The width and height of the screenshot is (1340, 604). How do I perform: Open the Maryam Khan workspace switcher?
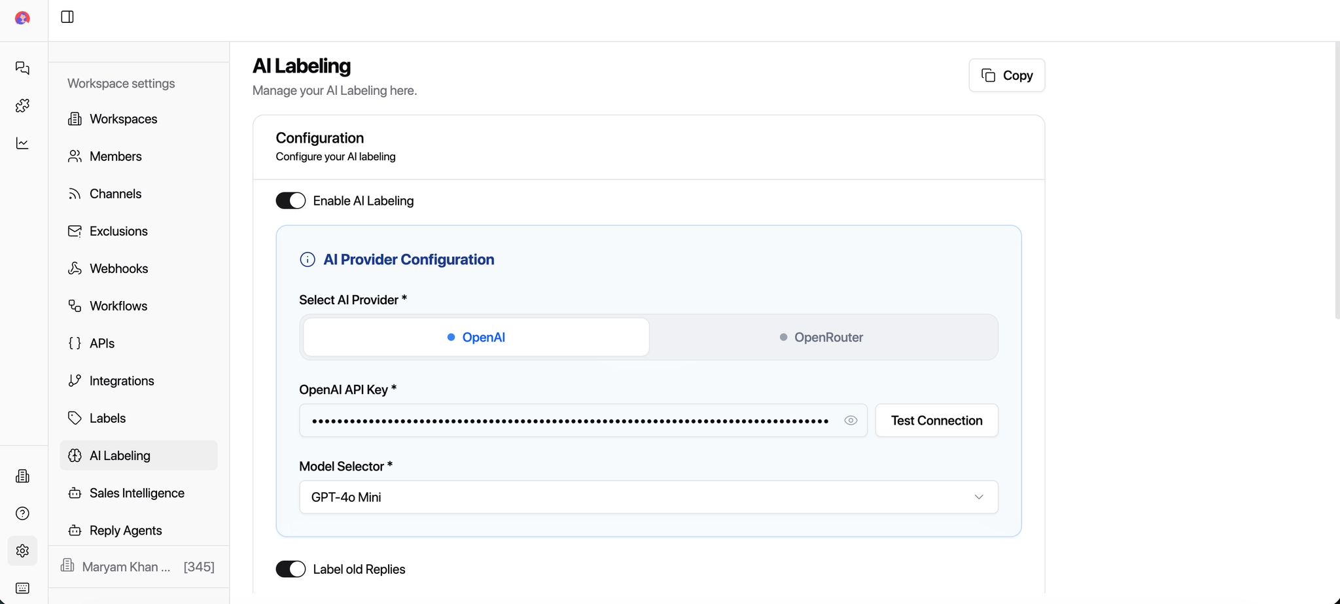[x=138, y=567]
